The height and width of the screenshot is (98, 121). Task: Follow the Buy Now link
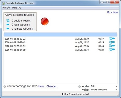(x=112, y=12)
